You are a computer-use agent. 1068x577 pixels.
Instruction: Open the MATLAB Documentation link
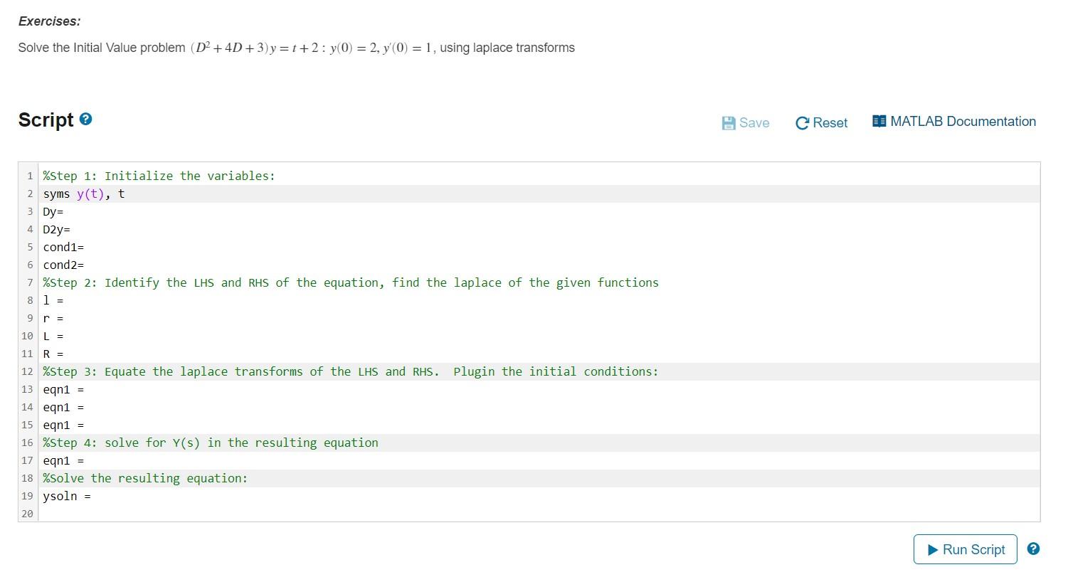coord(963,121)
